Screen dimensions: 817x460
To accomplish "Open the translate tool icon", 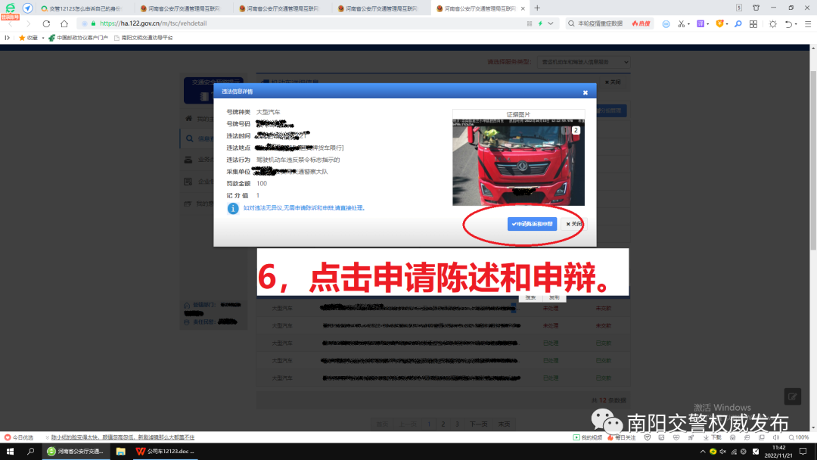I will 701,24.
